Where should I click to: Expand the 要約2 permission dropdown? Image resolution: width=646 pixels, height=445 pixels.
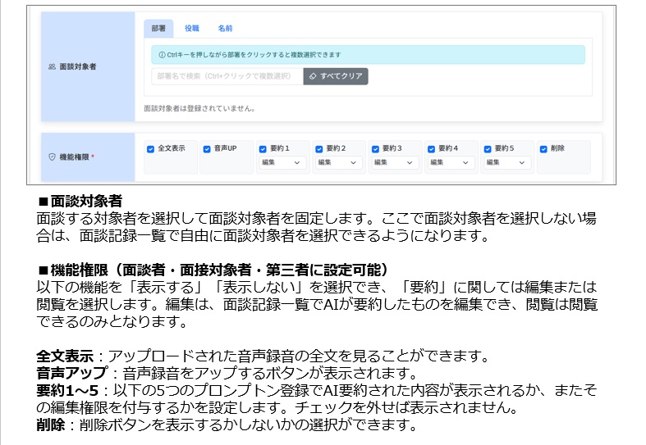click(x=338, y=163)
